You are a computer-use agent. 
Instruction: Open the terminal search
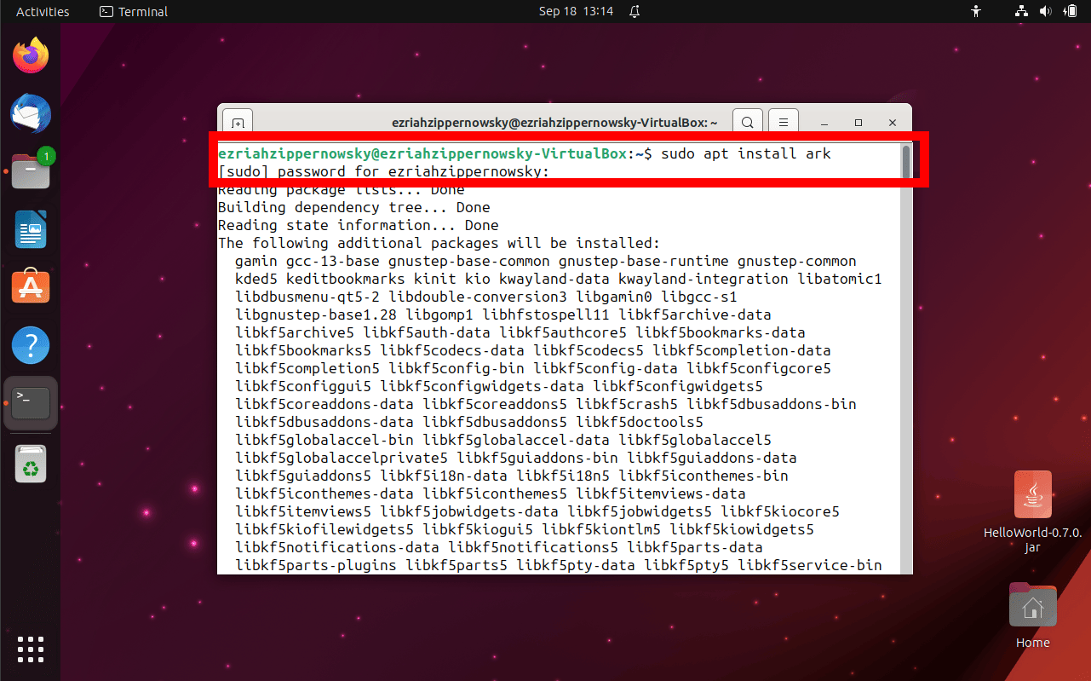pyautogui.click(x=747, y=122)
